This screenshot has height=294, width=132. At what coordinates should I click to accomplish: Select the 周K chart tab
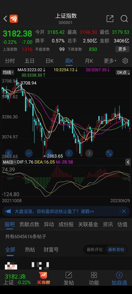[x=69, y=61]
